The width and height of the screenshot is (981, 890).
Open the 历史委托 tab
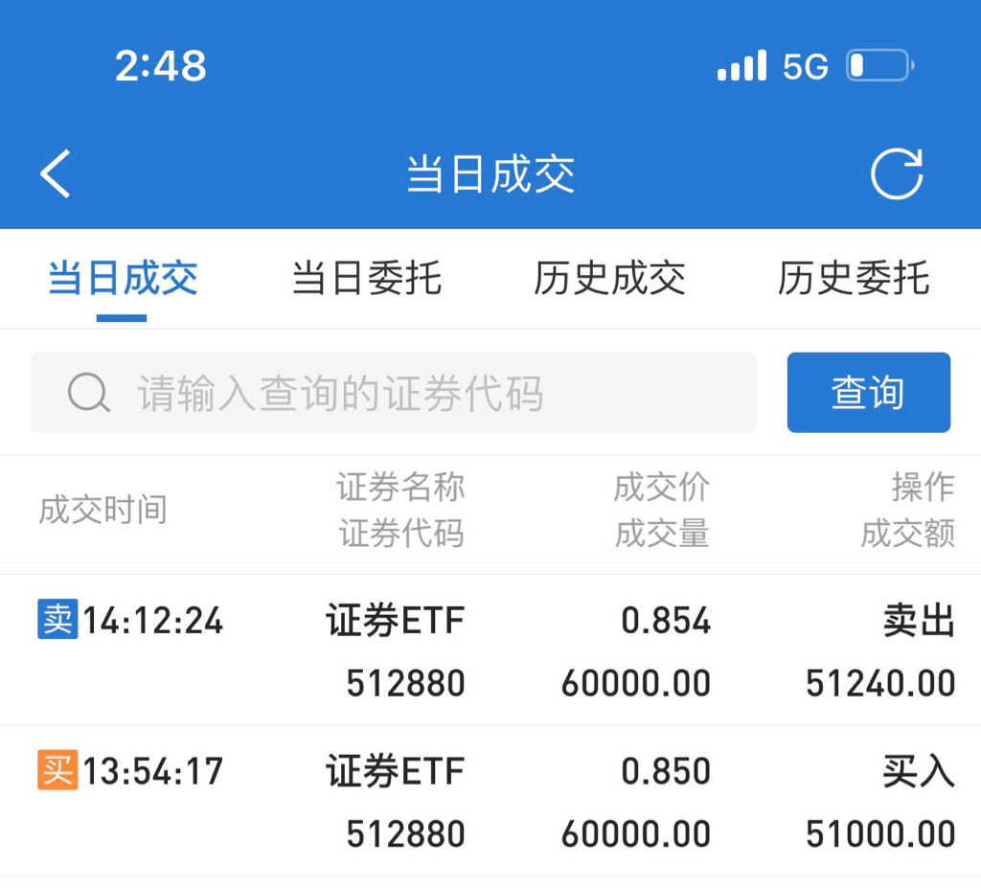tap(855, 278)
